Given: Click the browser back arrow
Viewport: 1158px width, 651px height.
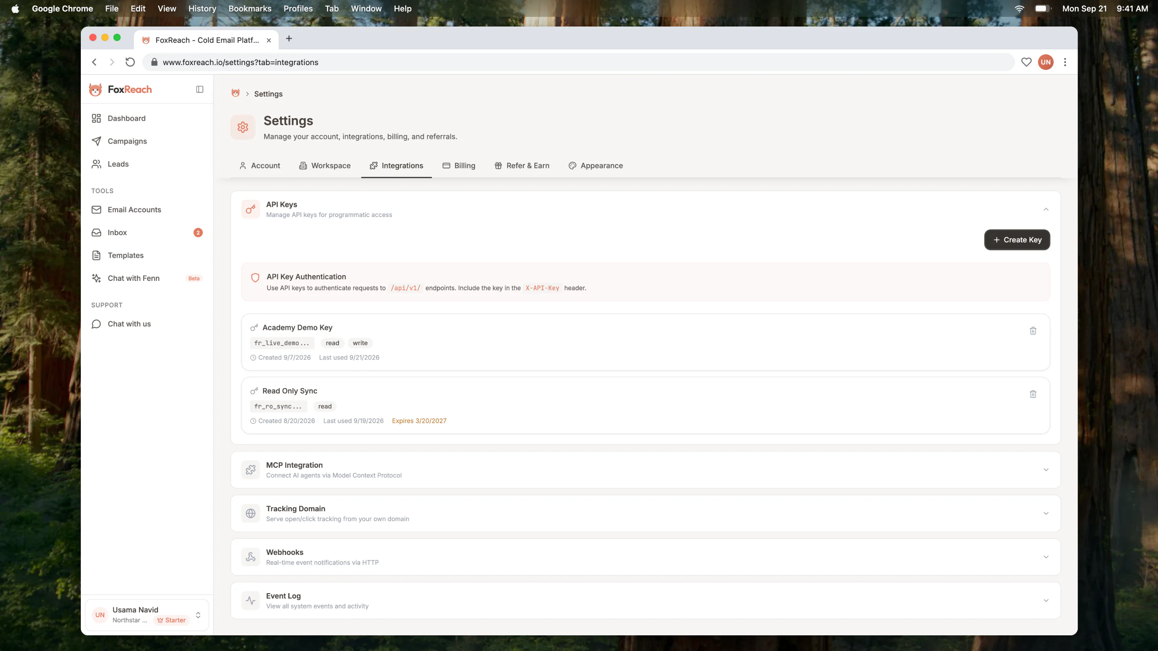Looking at the screenshot, I should tap(94, 62).
